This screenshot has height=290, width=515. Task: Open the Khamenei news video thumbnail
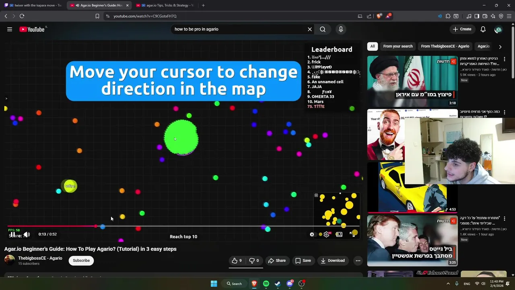coord(412,81)
